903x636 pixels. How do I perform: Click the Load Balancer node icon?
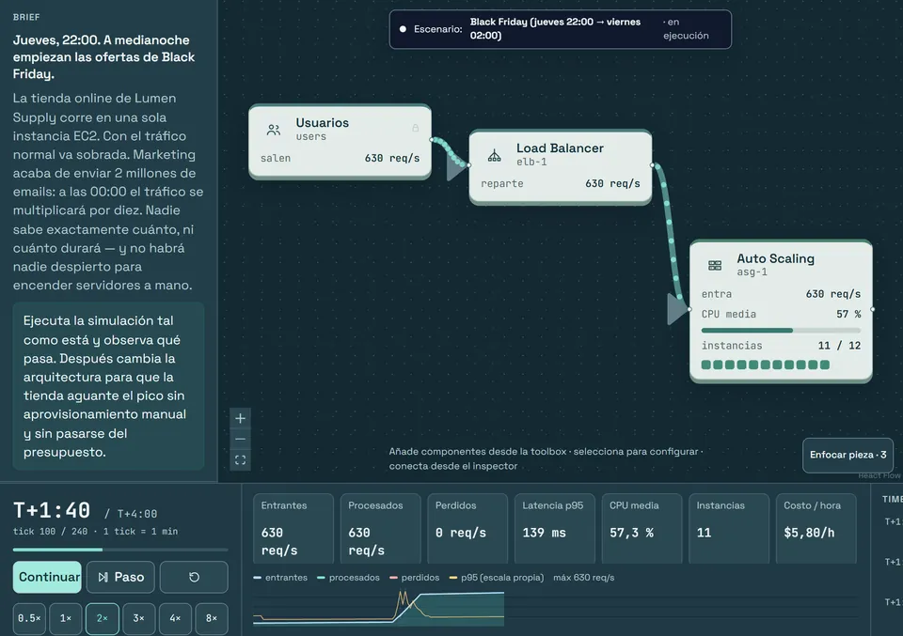[x=494, y=155]
